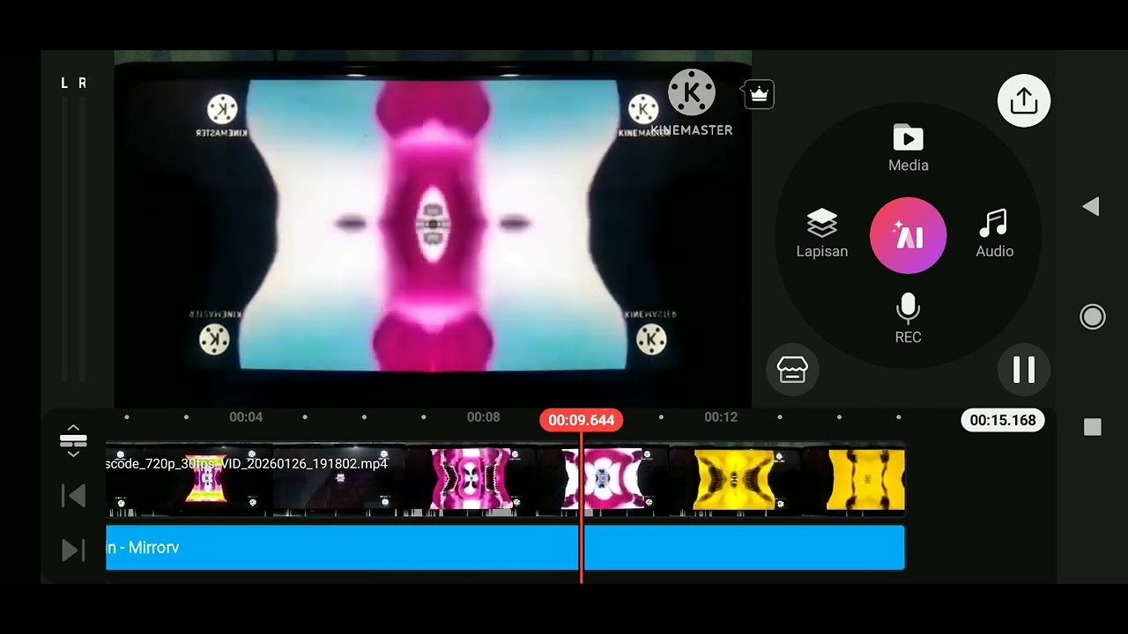The height and width of the screenshot is (634, 1128).
Task: Tap the AI magic button
Action: click(909, 236)
